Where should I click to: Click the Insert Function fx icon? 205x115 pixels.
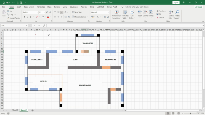[x=44, y=26]
